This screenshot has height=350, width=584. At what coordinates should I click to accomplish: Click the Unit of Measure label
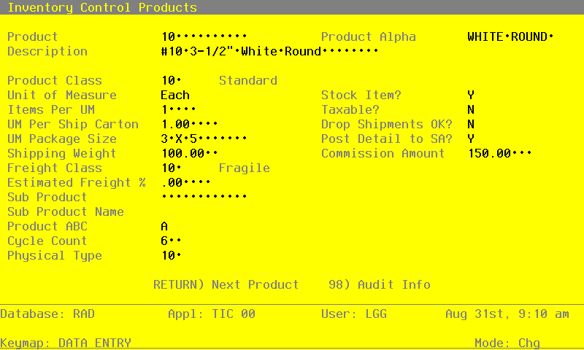tap(62, 95)
